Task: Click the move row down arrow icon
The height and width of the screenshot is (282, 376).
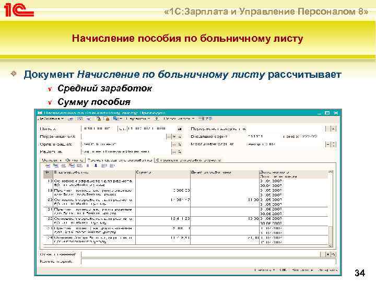Action: (x=96, y=166)
